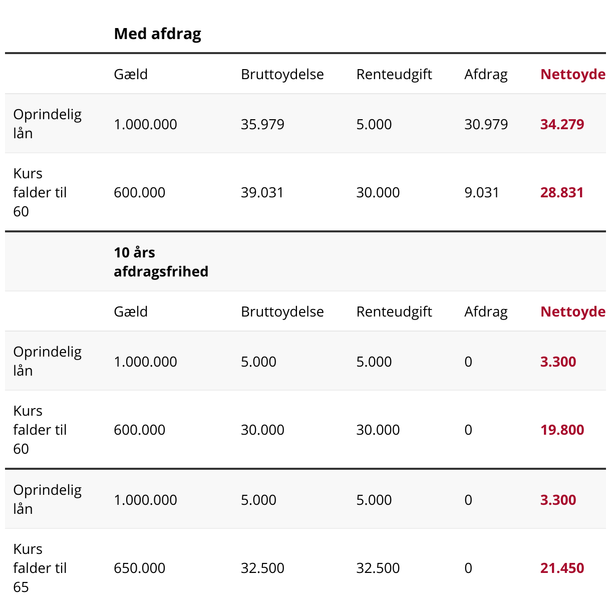Click the red Nettoydelse value 28.831

pos(561,192)
